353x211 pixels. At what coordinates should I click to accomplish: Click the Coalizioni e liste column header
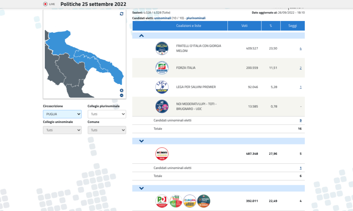180,26
